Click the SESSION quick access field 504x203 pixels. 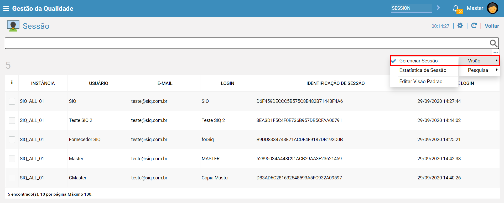pos(412,8)
